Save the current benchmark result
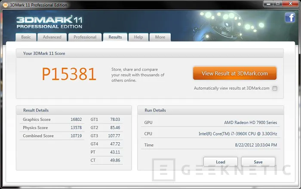The image size is (301, 189). tap(258, 162)
